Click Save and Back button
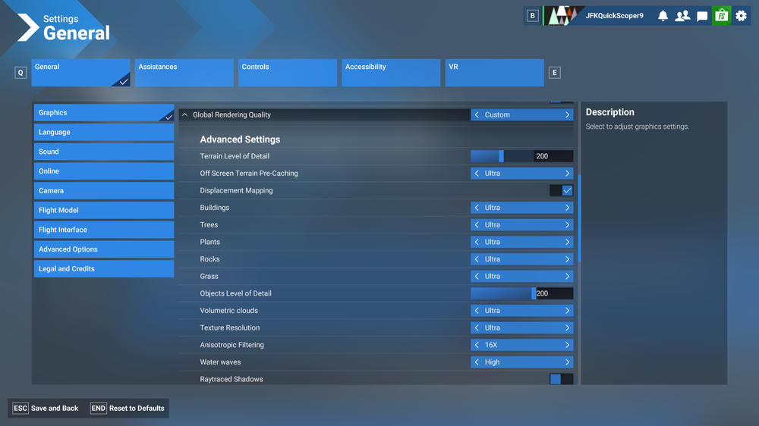 pos(46,409)
